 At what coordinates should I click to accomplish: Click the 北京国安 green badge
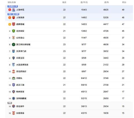(x=14, y=31)
